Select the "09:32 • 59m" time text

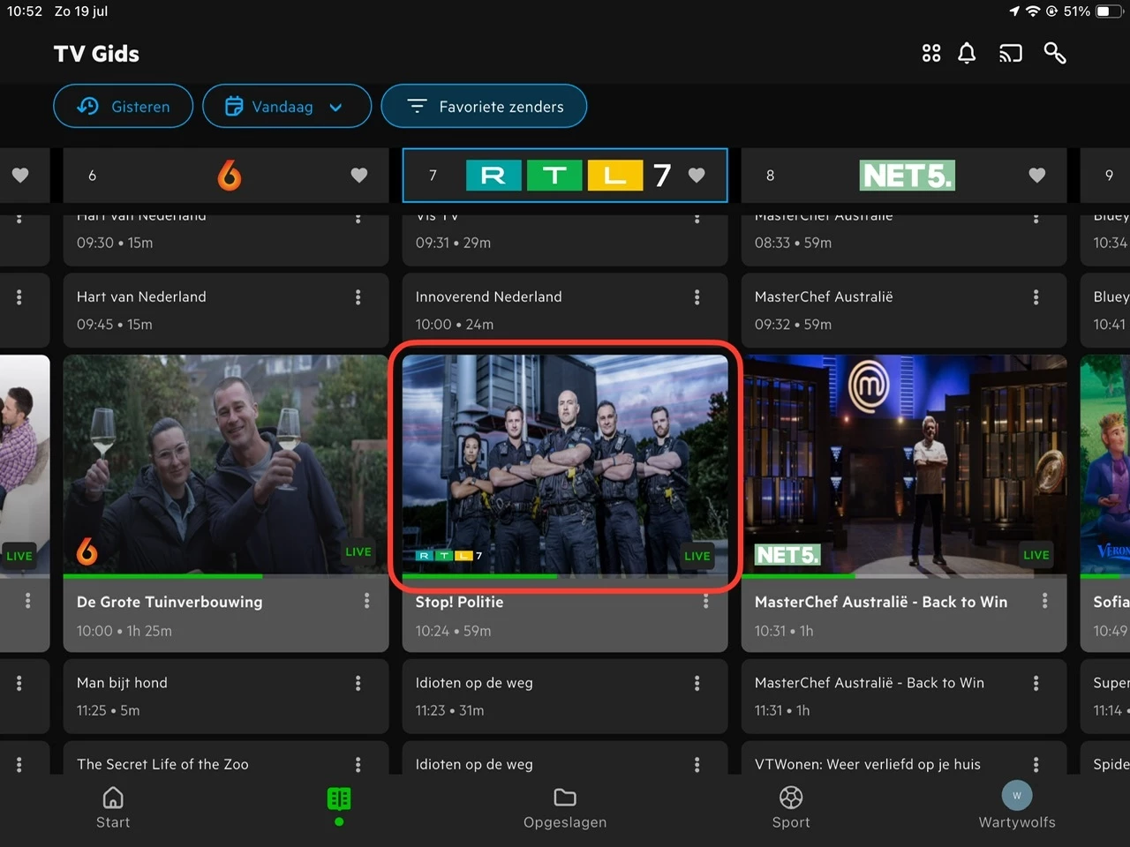pos(793,325)
